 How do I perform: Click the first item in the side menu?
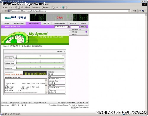pos(78,30)
